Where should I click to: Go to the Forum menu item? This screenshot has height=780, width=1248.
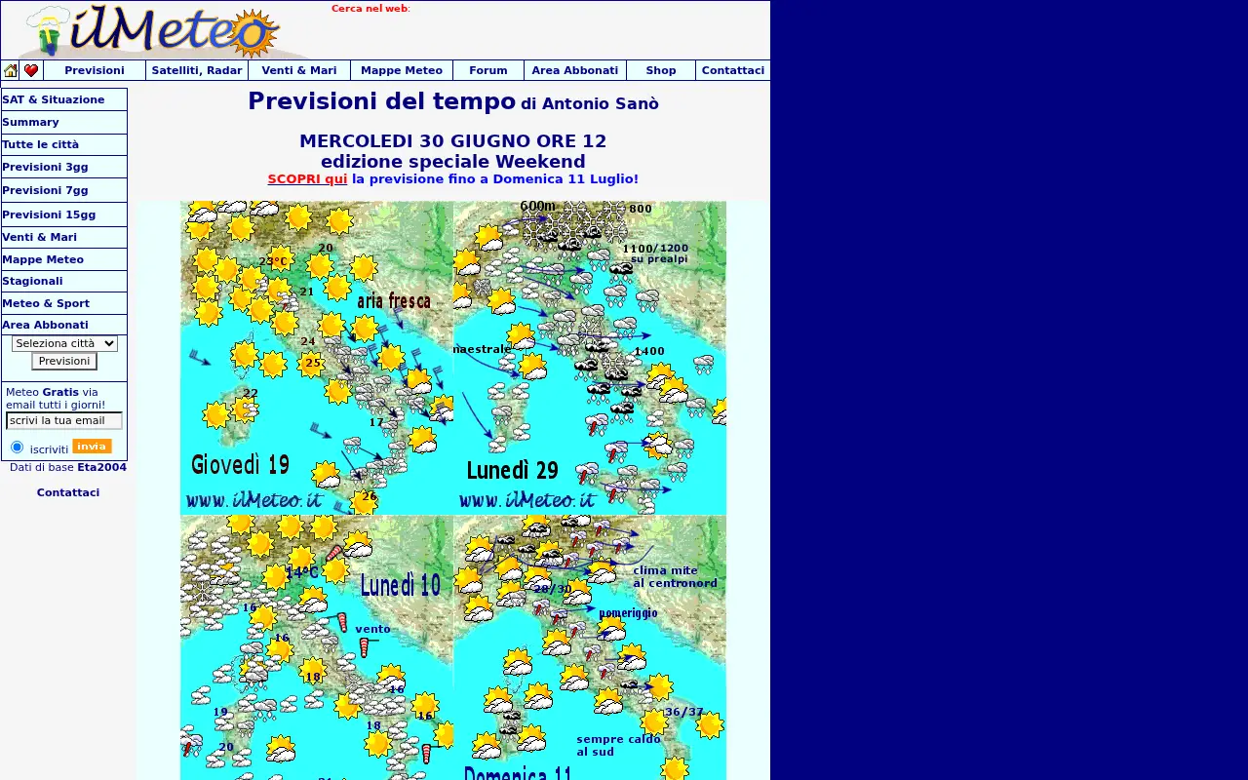pos(488,70)
